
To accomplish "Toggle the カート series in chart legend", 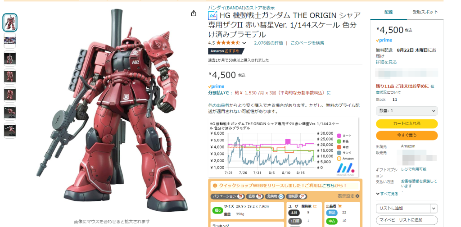I will coord(344,136).
